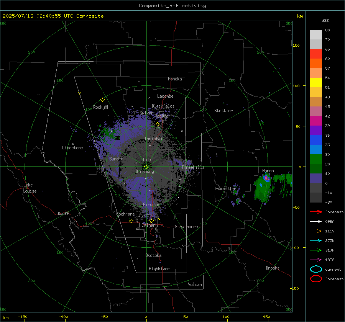Screen dimensions: 345x322
Task: Click the Olds town label
Action: pos(146,160)
